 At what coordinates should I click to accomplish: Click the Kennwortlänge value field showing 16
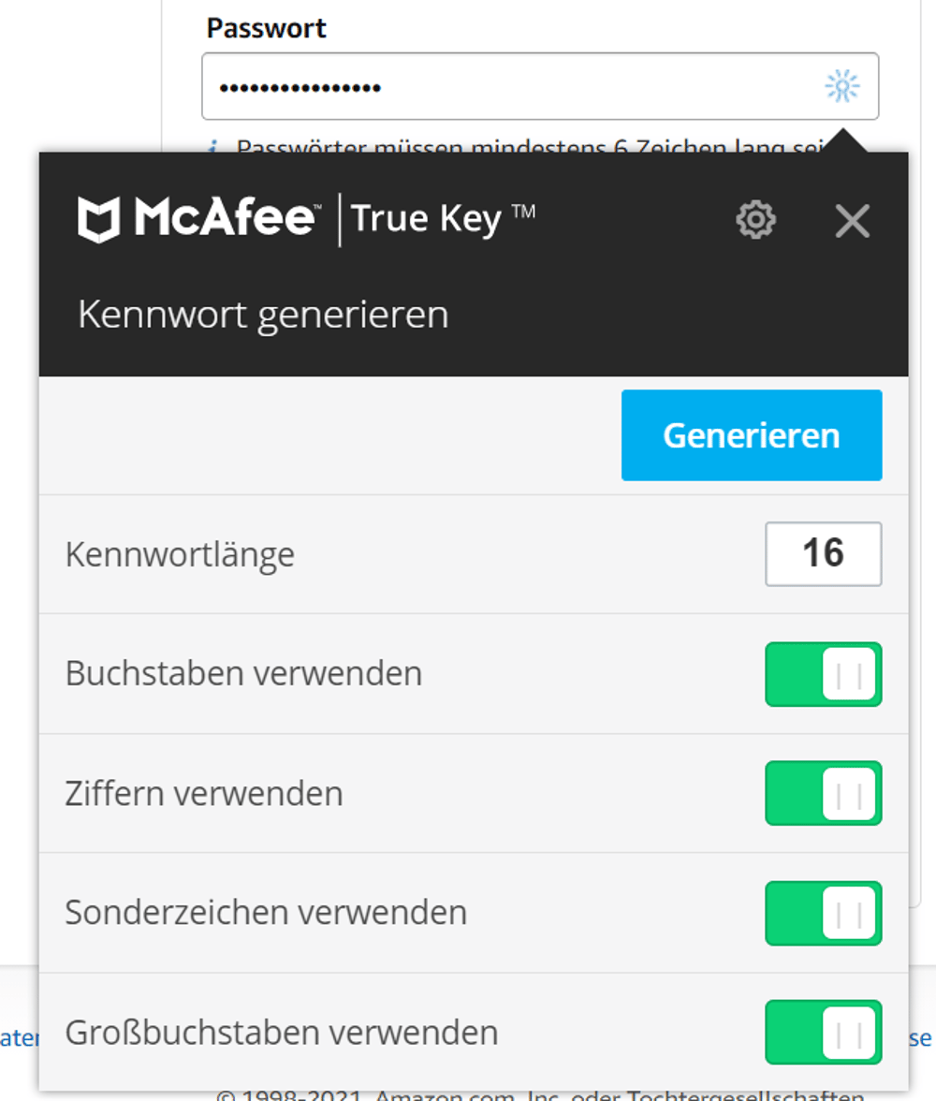click(x=823, y=554)
